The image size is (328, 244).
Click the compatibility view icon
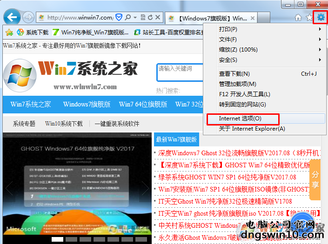[x=143, y=17]
